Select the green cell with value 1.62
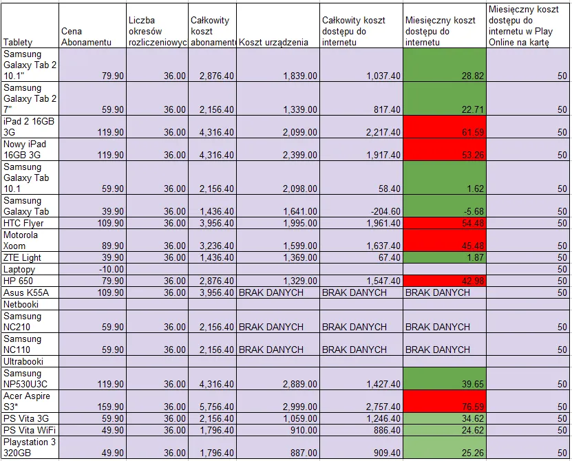Viewport: 572px width, 461px height. pos(445,178)
